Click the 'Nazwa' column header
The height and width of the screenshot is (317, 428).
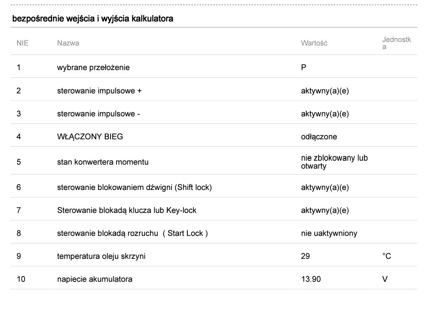[68, 43]
